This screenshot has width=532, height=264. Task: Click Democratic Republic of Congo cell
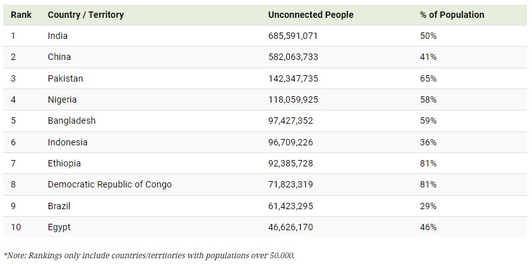pyautogui.click(x=110, y=184)
